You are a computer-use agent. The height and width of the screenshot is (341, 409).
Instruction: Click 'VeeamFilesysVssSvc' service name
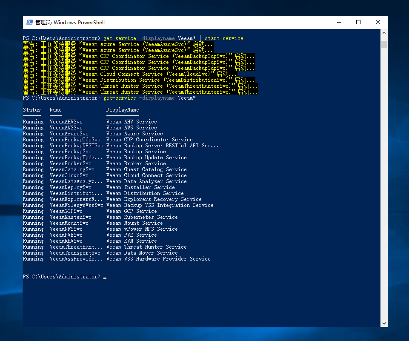77,205
